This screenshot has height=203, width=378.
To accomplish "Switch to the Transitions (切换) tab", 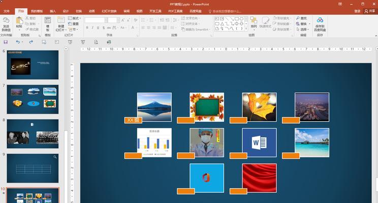I will tap(79, 11).
